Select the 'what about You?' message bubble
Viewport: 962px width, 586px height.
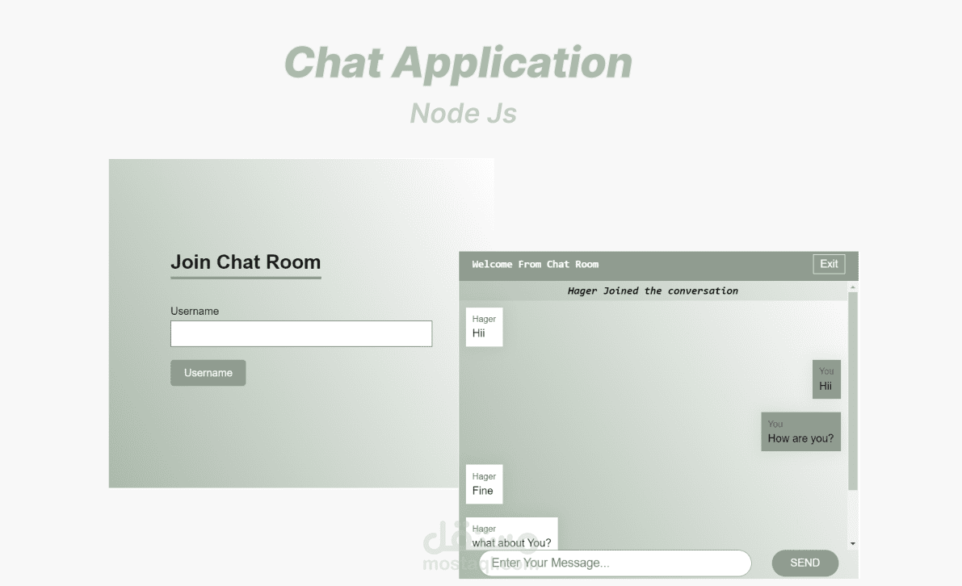(512, 536)
